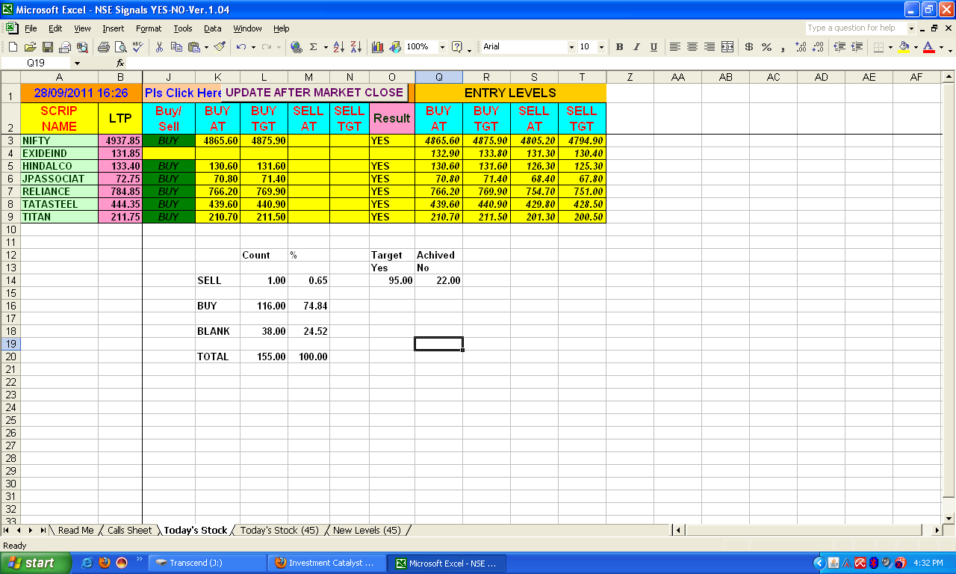Open the fill color palette dropdown
This screenshot has width=956, height=574.
point(916,47)
